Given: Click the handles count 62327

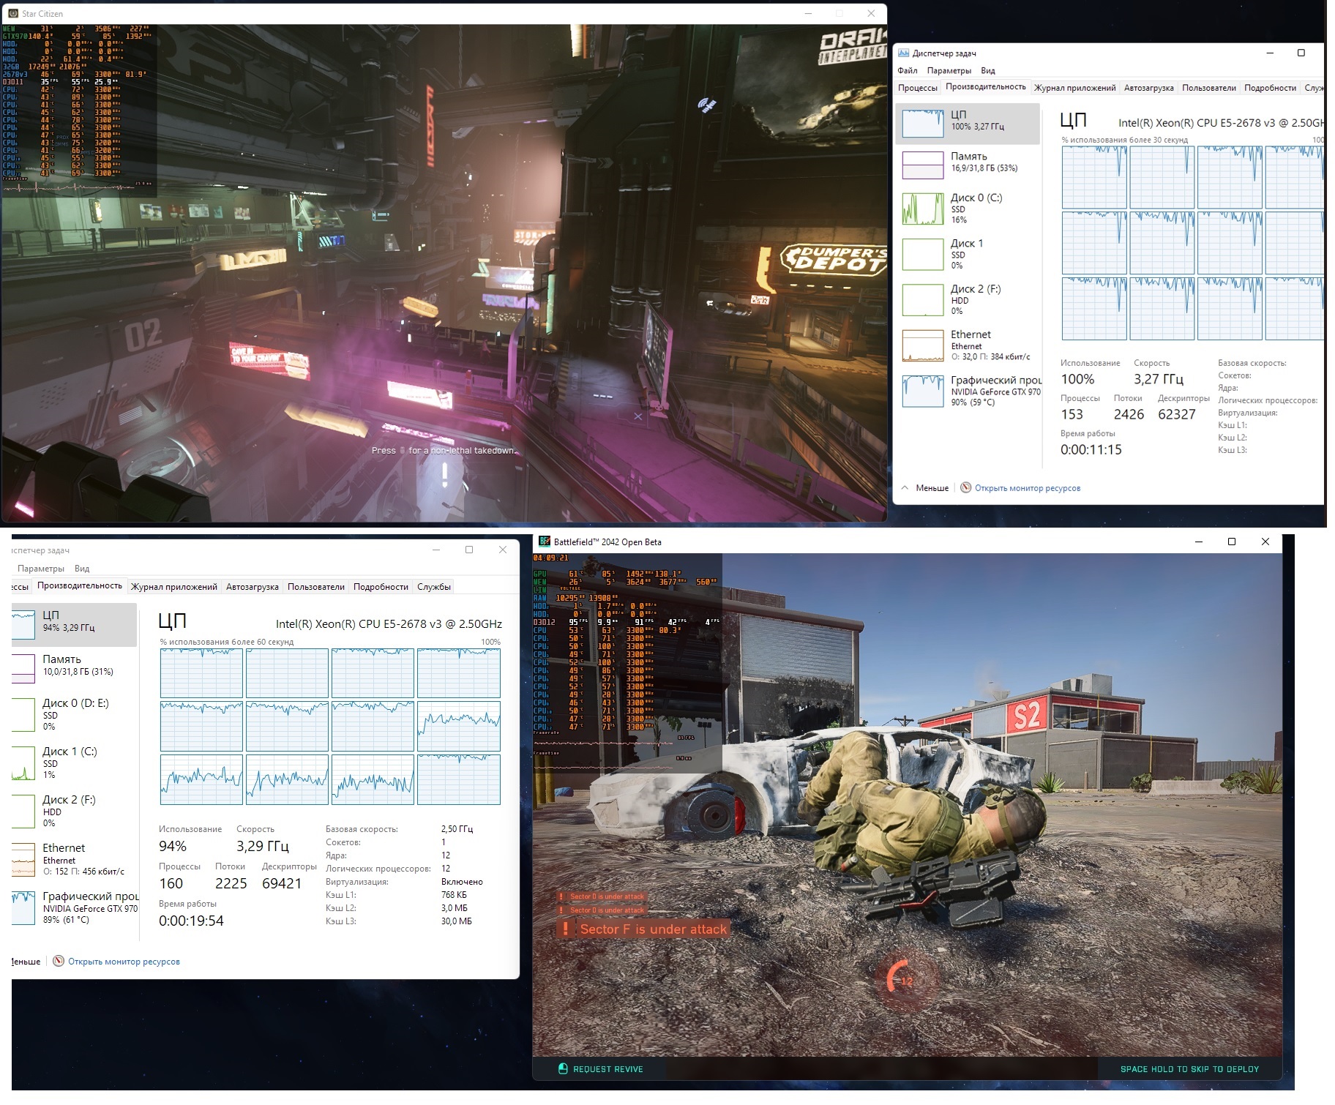Looking at the screenshot, I should point(1177,414).
